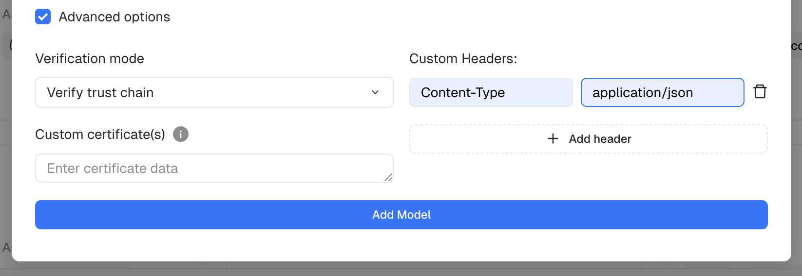
Task: Delete the Content-Type header with trash icon
Action: (x=760, y=92)
